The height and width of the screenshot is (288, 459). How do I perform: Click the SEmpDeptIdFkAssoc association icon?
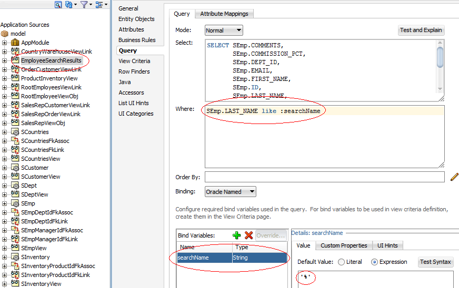(15, 212)
